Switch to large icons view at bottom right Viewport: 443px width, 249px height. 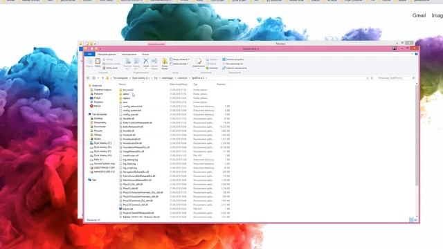click(416, 220)
